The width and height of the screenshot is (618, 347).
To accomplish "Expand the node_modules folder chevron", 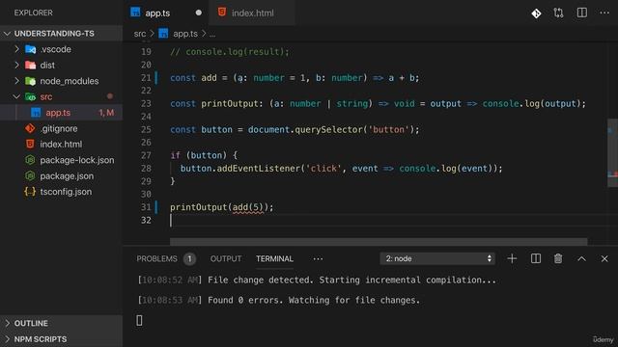I will (x=16, y=81).
